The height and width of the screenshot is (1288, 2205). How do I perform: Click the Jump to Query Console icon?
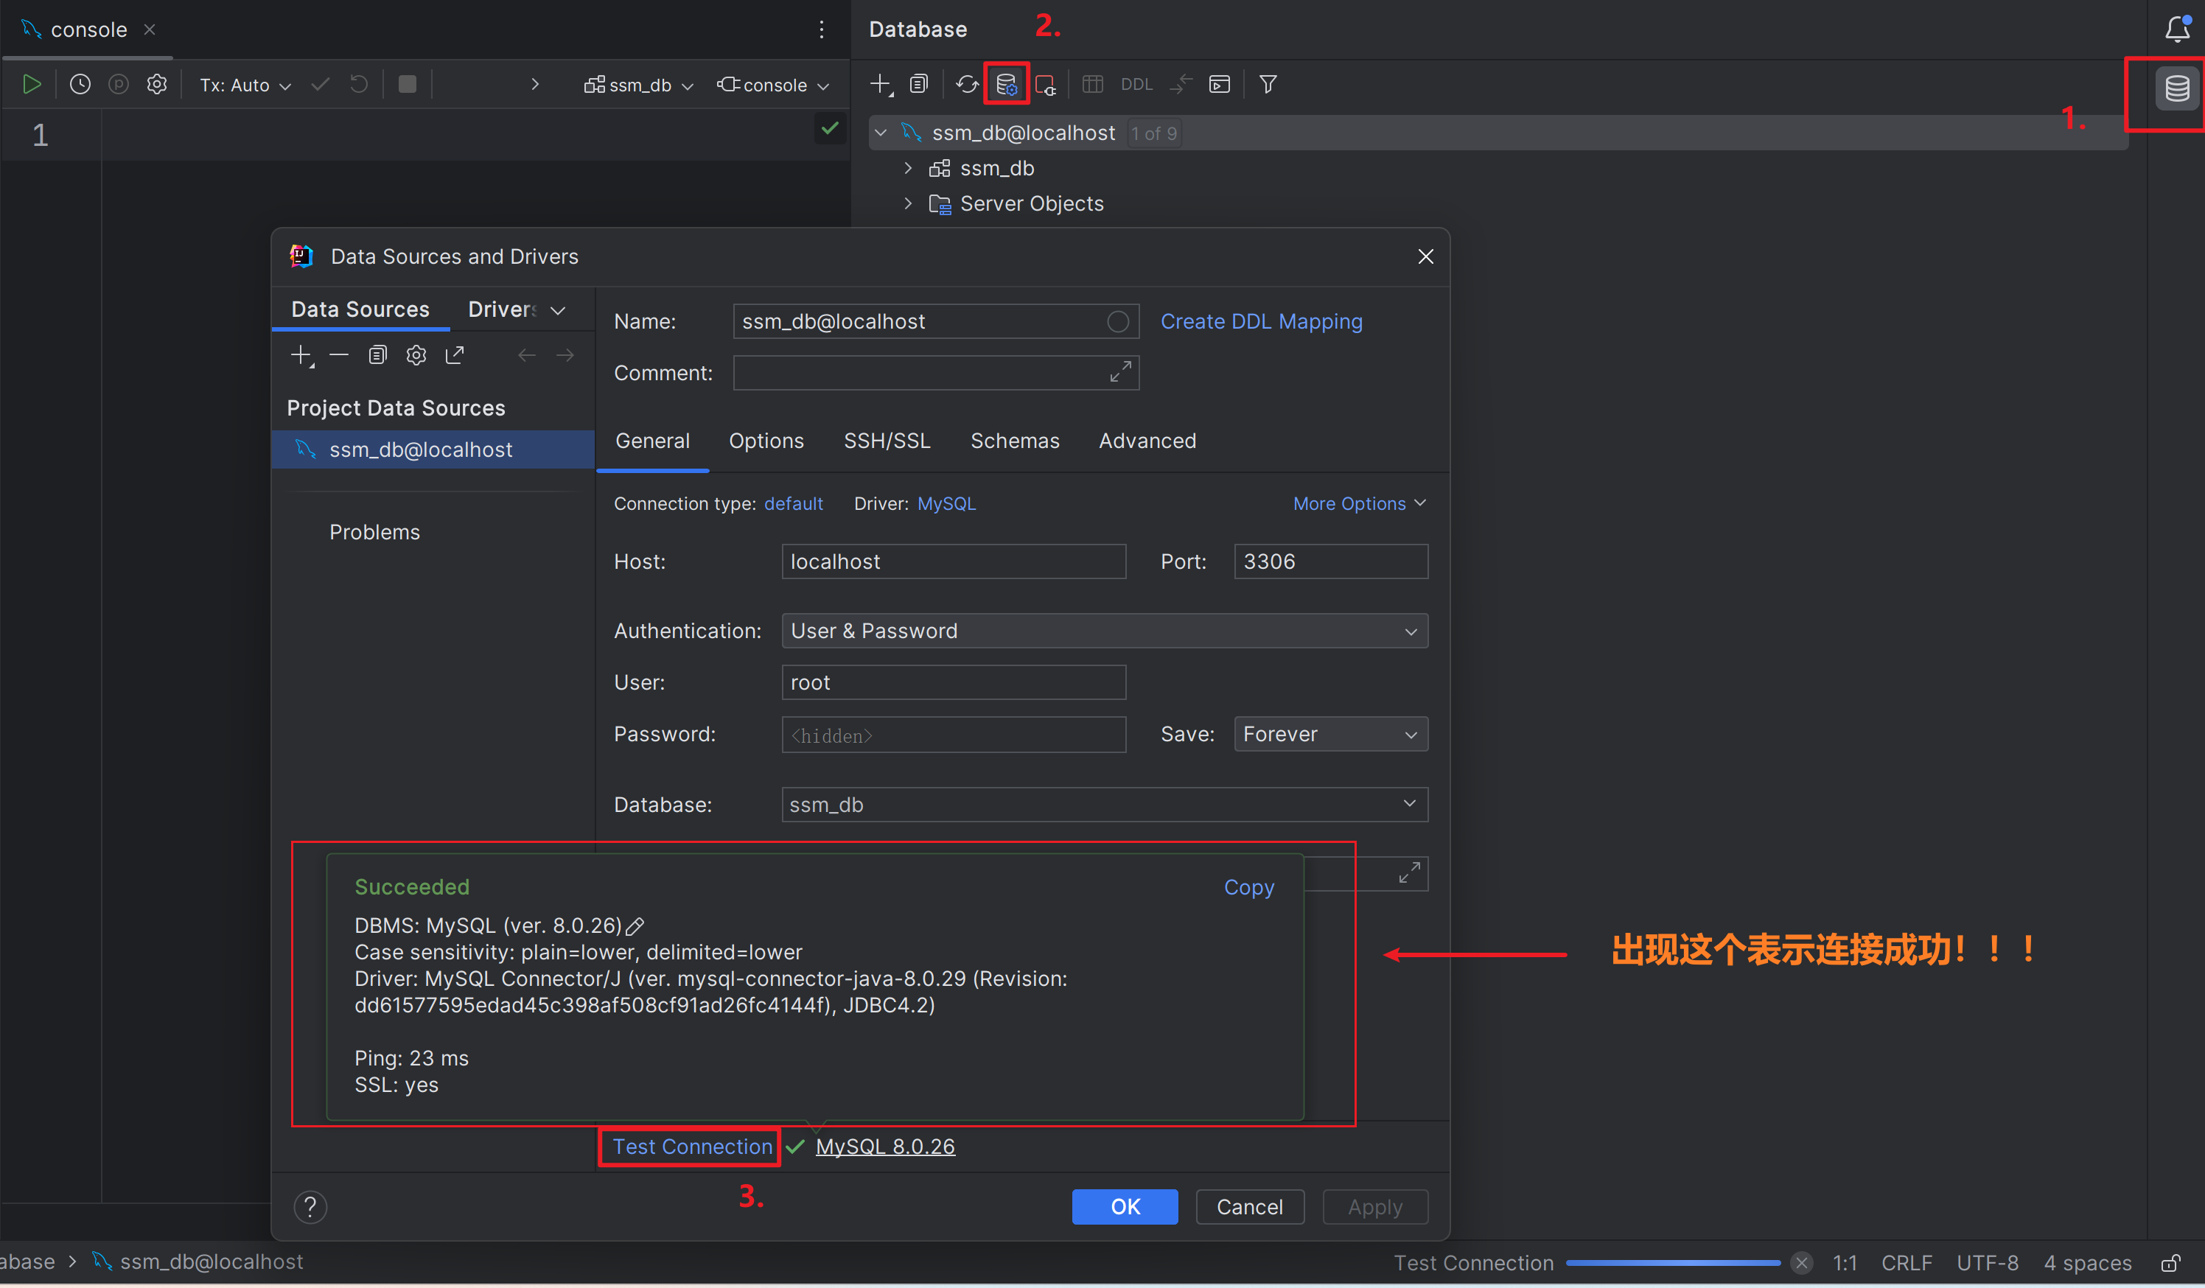click(1219, 84)
